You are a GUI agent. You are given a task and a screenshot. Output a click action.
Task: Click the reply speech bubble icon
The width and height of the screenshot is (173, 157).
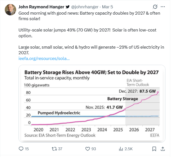(21, 149)
